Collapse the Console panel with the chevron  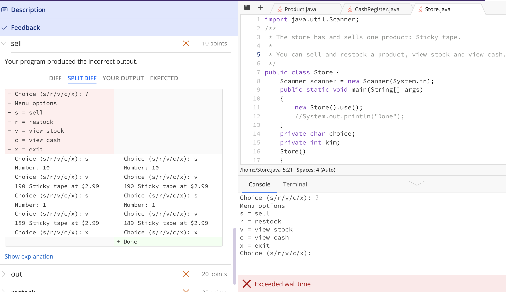click(x=417, y=182)
